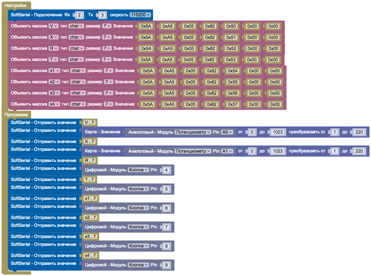
Task: Click the Tx pin value field
Action: [102, 15]
